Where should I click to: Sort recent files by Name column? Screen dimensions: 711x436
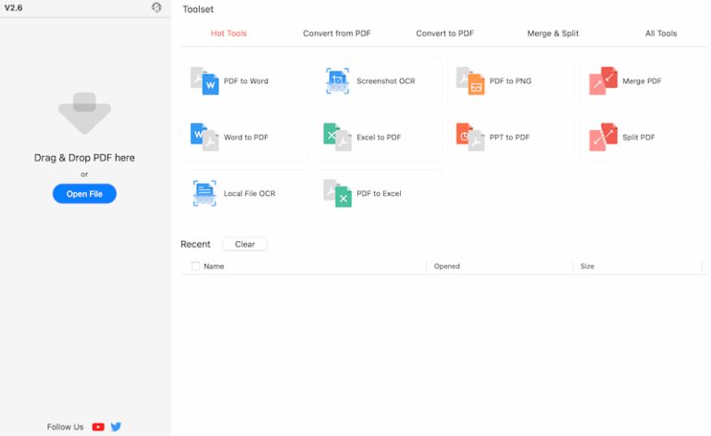tap(214, 266)
